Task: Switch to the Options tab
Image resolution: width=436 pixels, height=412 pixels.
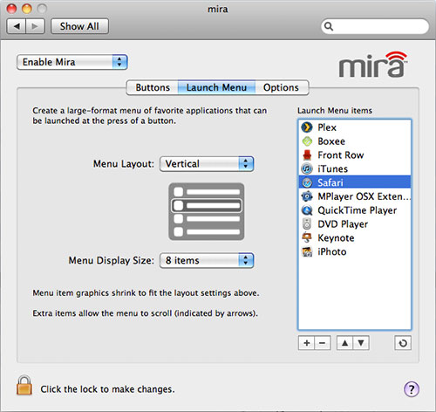Action: click(282, 87)
